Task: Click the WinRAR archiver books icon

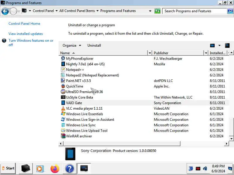Action: coord(63,136)
